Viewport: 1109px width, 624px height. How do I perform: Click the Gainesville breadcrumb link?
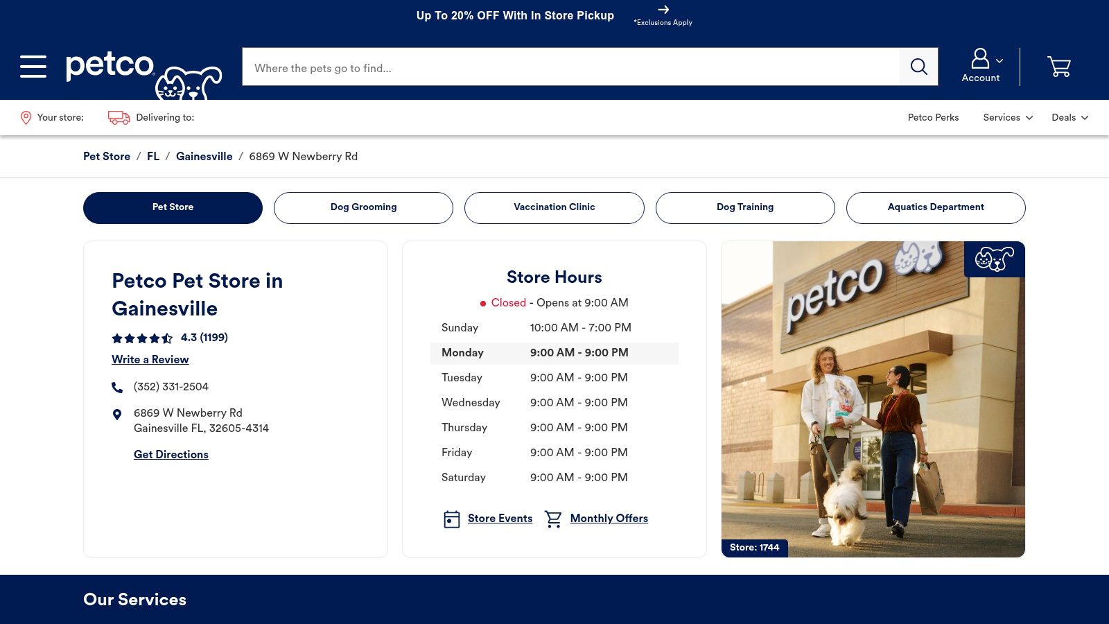(204, 157)
